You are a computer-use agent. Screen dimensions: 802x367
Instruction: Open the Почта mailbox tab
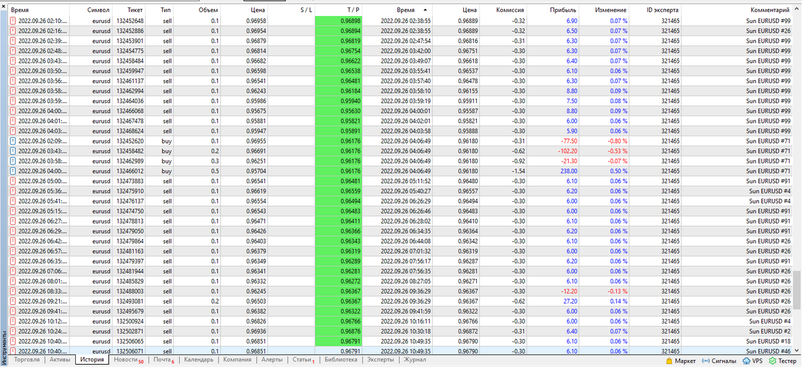click(163, 360)
